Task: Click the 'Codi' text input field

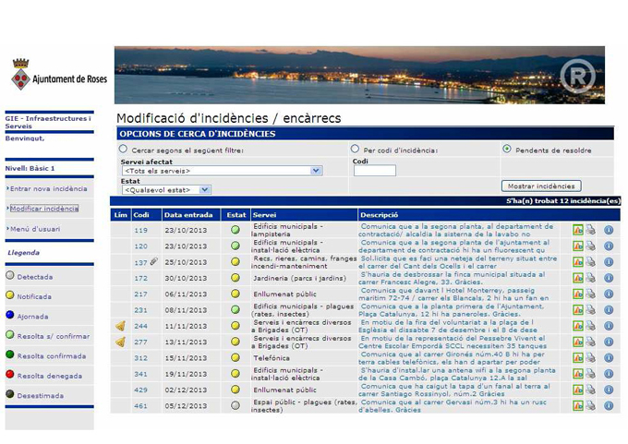Action: pos(374,171)
